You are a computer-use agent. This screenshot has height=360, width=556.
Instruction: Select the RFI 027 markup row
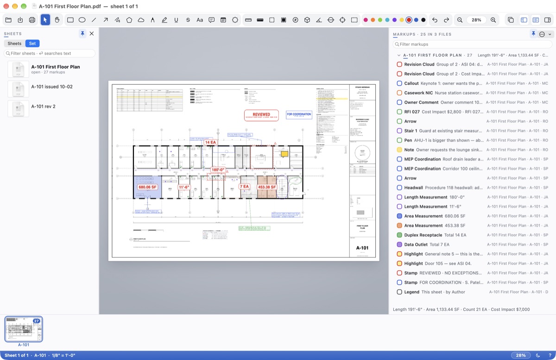coord(472,112)
